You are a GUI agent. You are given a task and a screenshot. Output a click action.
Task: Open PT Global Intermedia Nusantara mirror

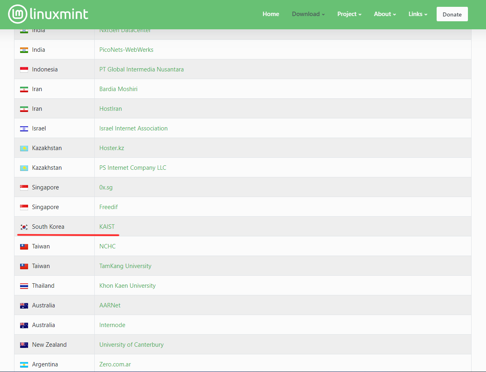click(x=142, y=69)
